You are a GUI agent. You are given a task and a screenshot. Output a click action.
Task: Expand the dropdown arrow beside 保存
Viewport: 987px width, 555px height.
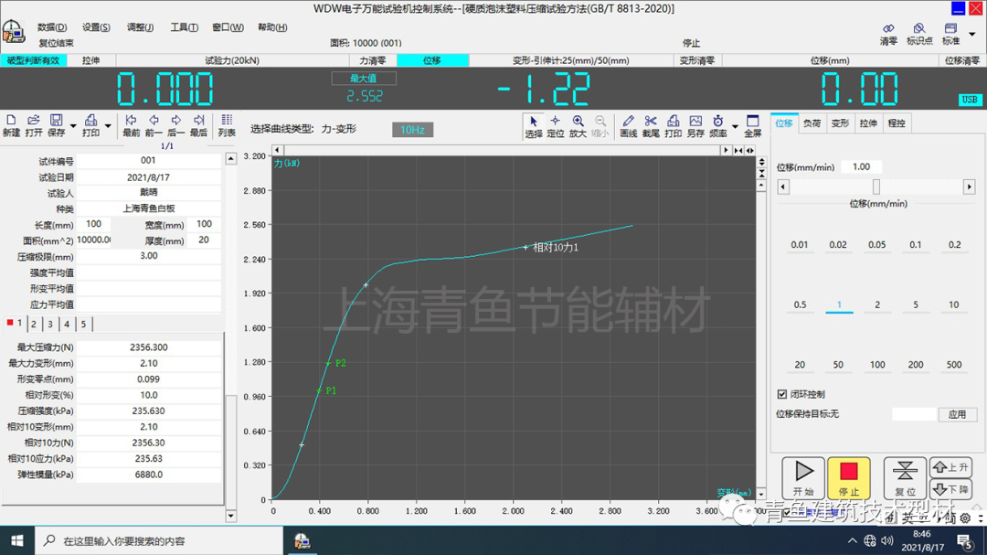tap(72, 126)
